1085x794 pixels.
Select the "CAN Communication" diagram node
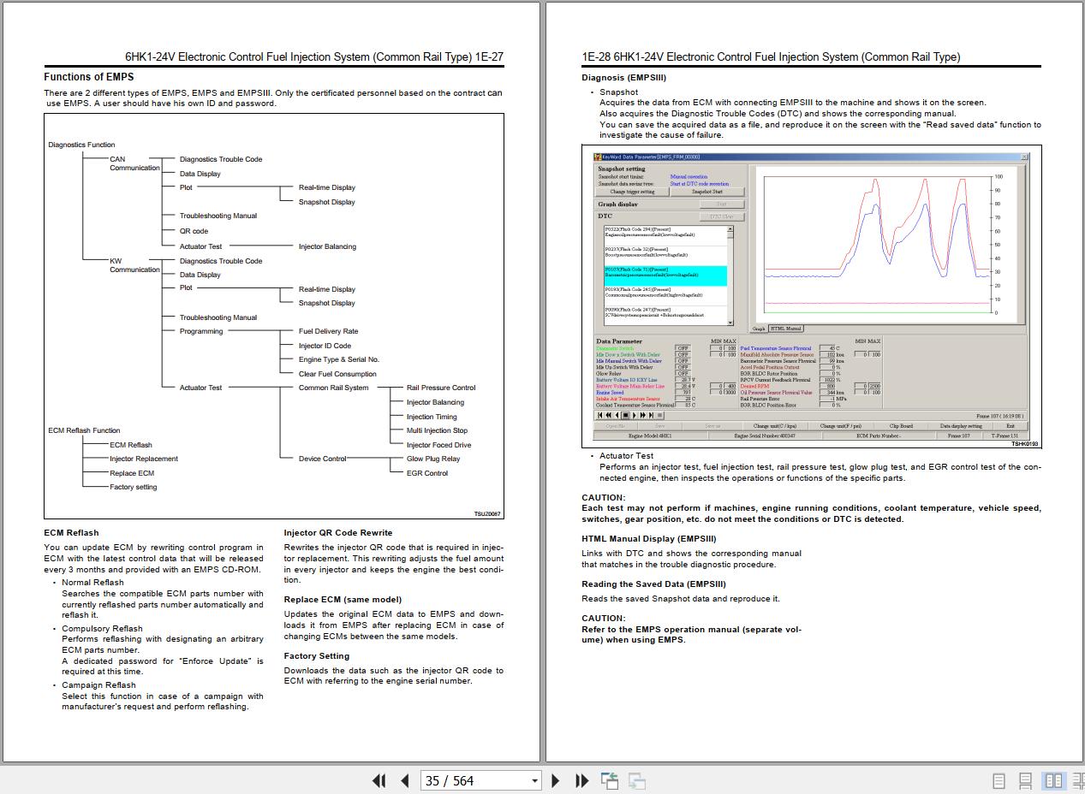pyautogui.click(x=134, y=163)
